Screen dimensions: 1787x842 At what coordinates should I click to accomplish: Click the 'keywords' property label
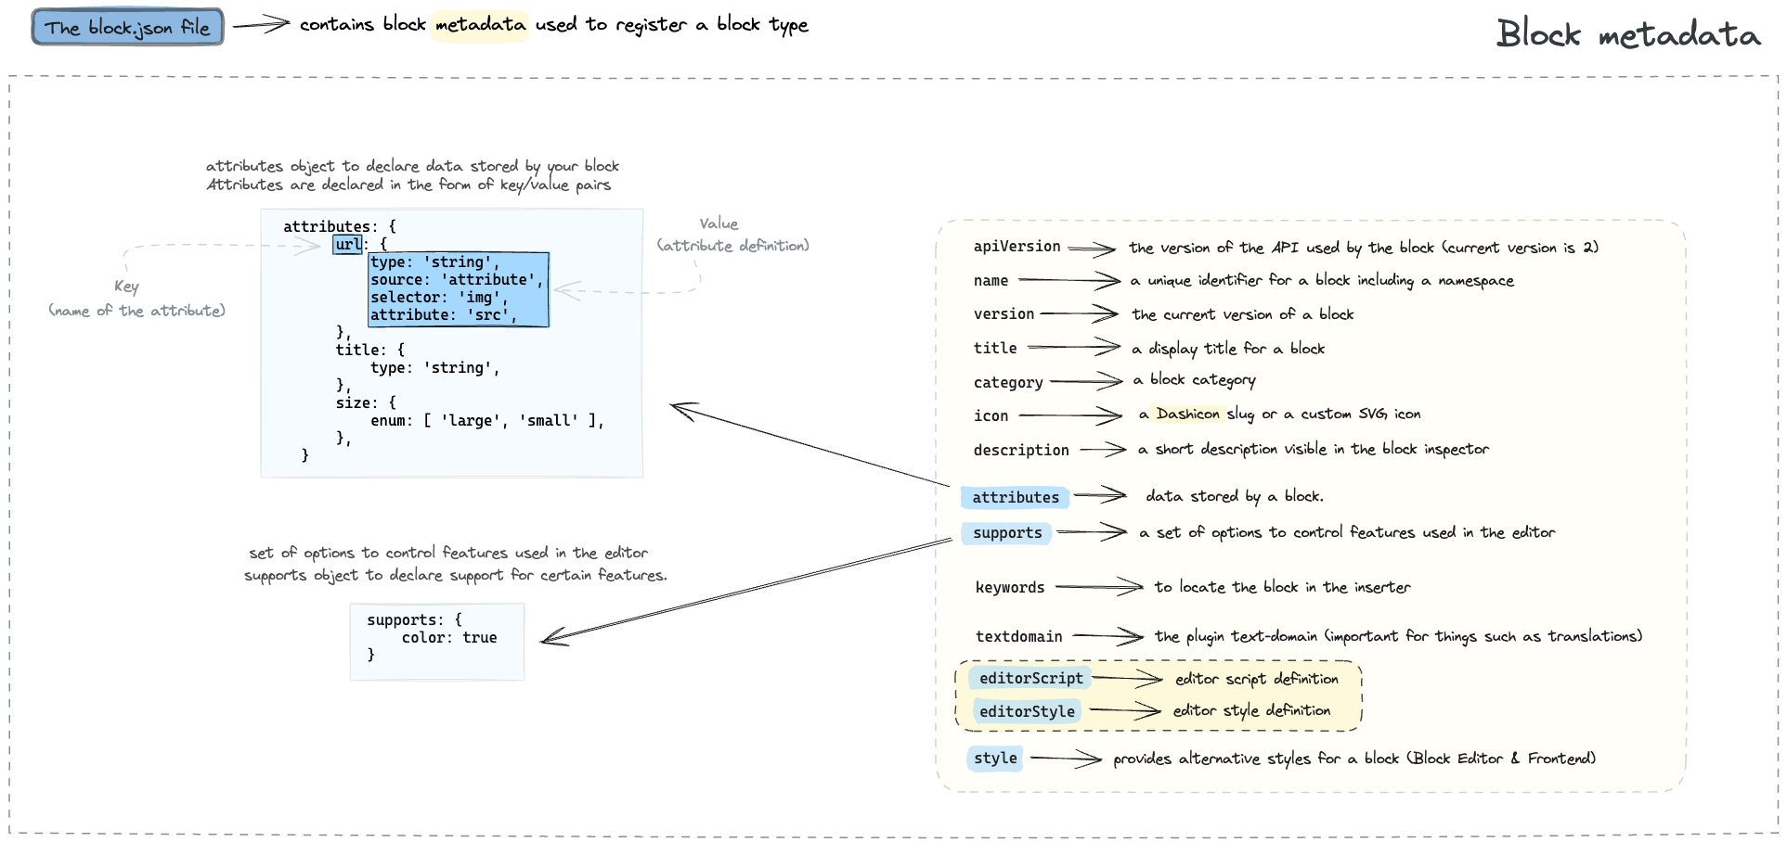(1010, 588)
